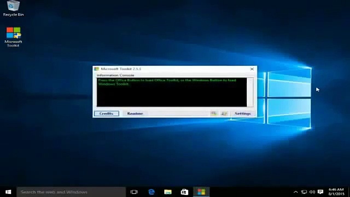Load Windows Toolkit via the Windows icon
Image resolution: width=350 pixels, height=197 pixels.
224,113
